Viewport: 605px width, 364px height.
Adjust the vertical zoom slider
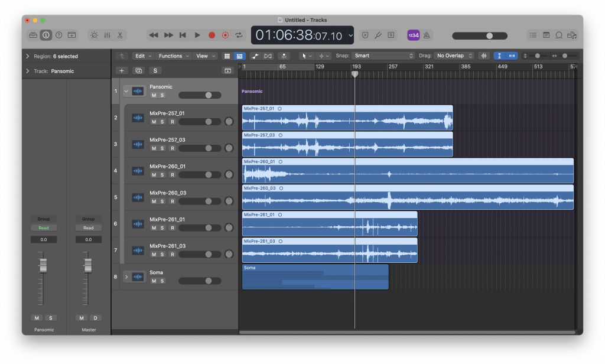pos(537,56)
